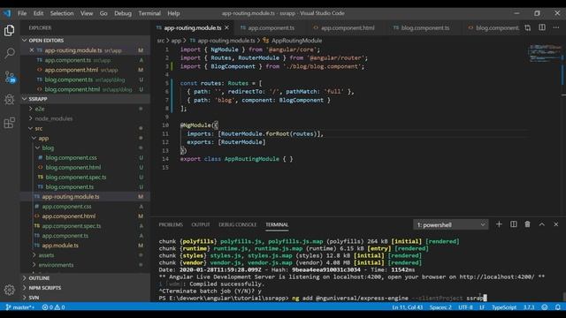
Task: Maximize the terminal panel size
Action: [x=542, y=224]
